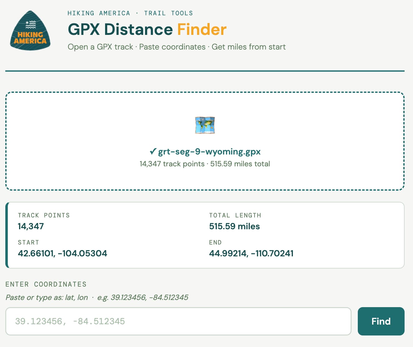Click '14,347 track points · 515.59 miles total' text

205,164
